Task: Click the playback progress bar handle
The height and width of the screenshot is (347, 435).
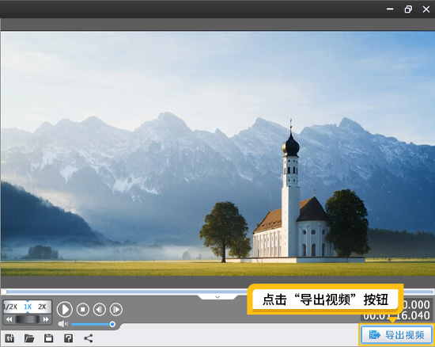Action: coord(4,292)
